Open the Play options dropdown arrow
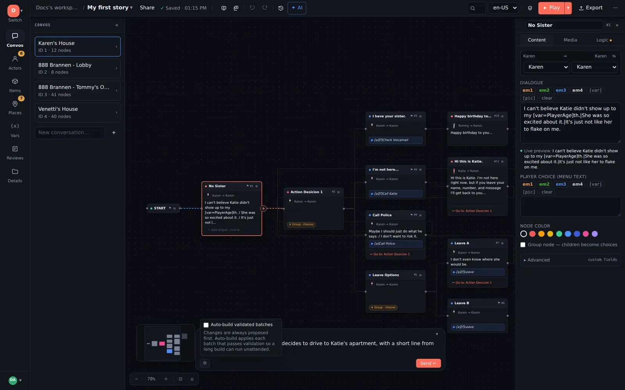 tap(568, 8)
